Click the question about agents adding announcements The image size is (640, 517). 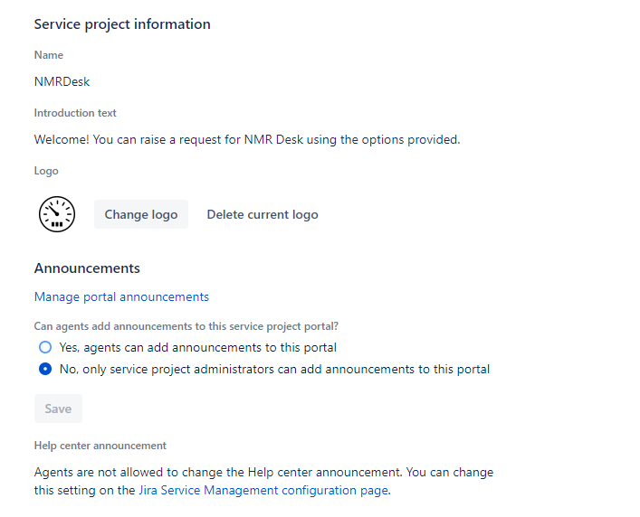(186, 326)
